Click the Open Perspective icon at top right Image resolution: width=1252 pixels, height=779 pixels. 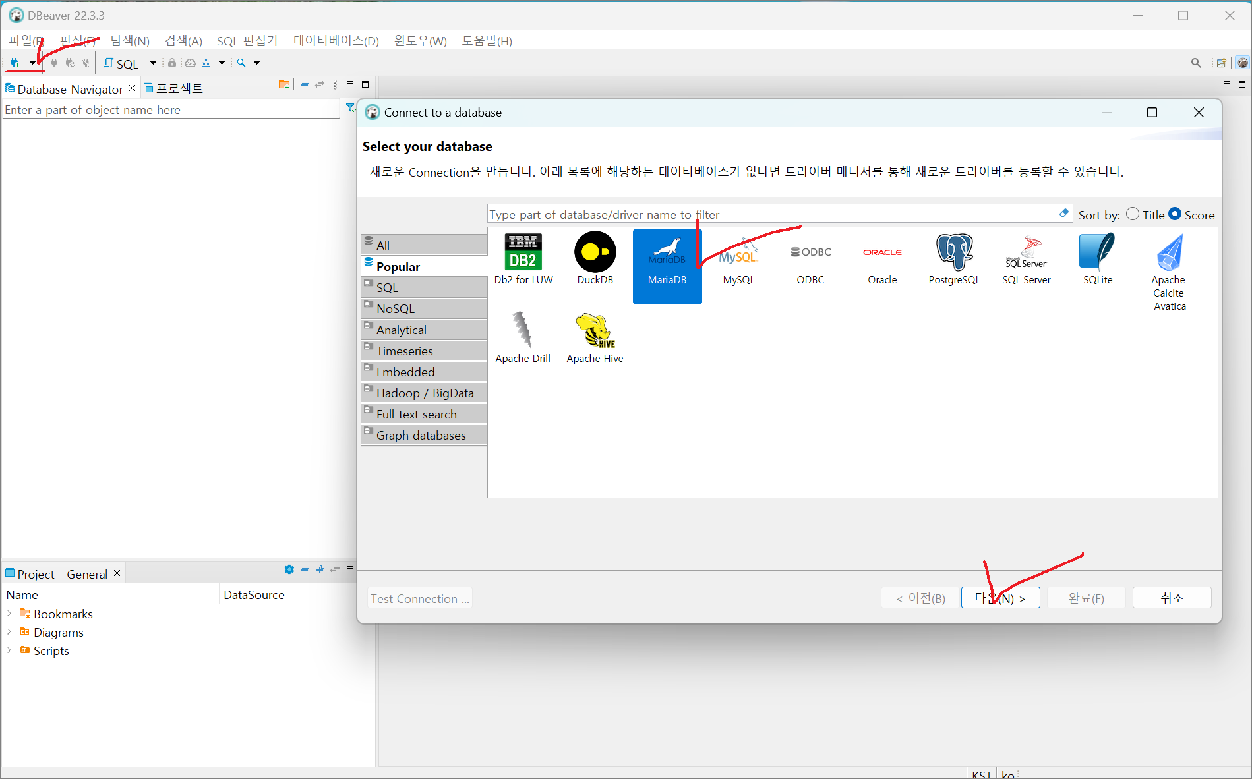1221,63
